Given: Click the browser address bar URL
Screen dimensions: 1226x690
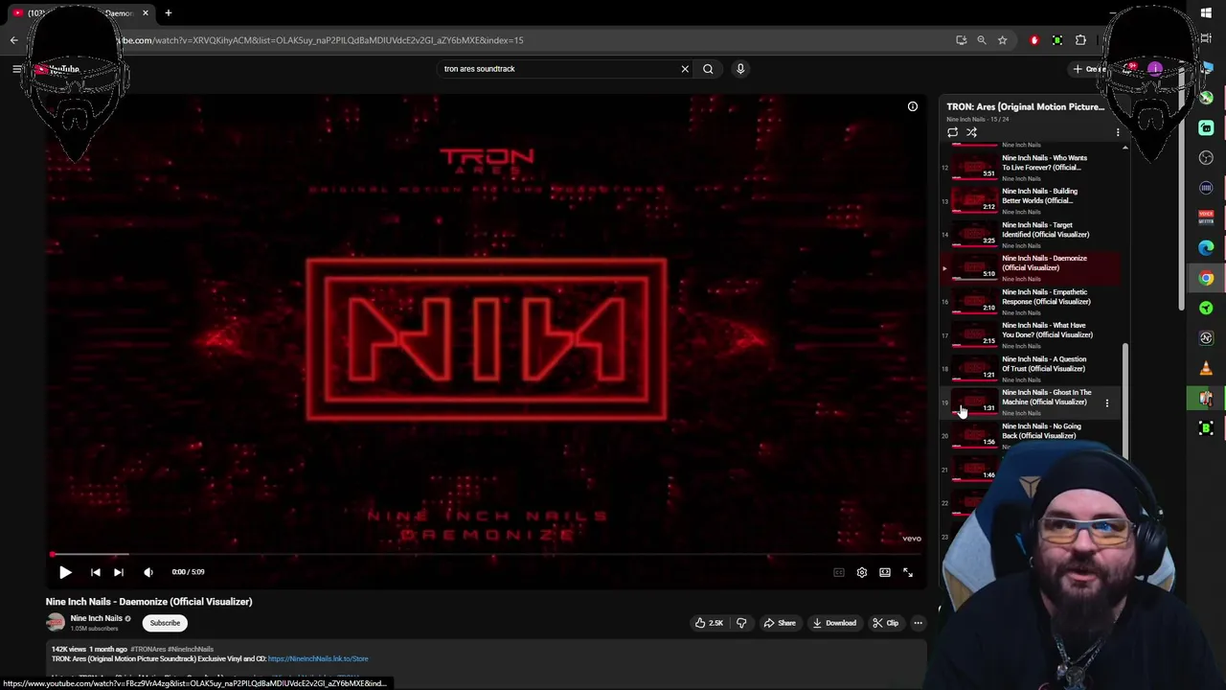Looking at the screenshot, I should tap(321, 40).
